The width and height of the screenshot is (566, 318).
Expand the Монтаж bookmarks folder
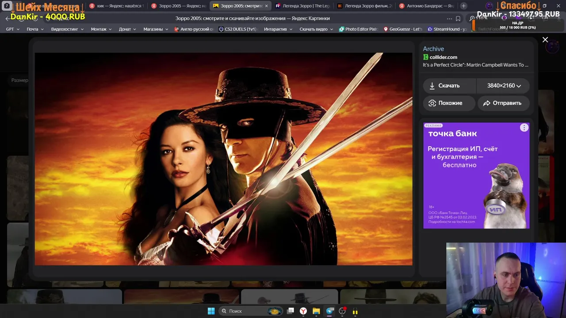click(x=101, y=29)
